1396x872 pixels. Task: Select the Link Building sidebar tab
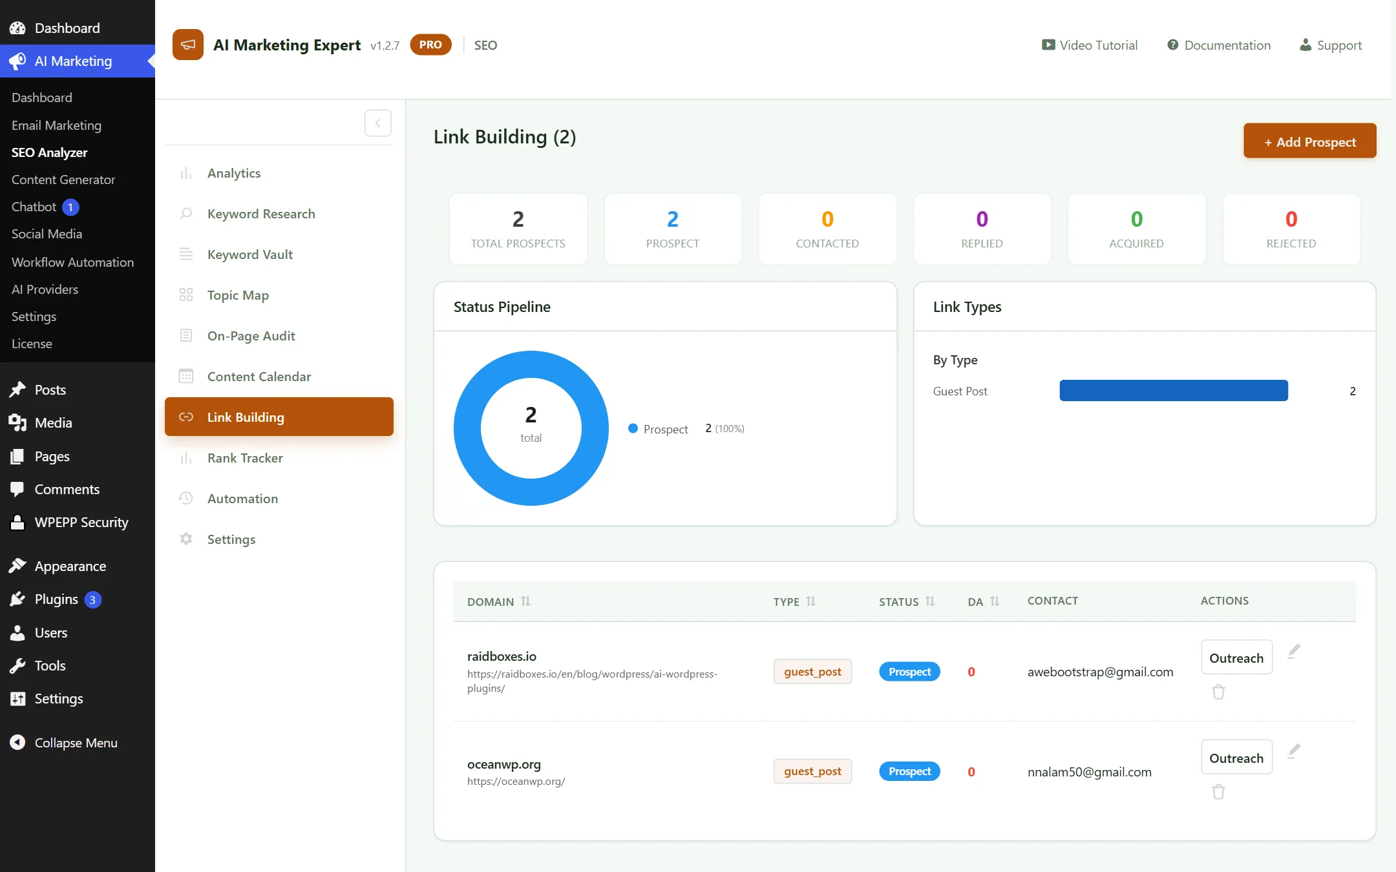point(279,417)
